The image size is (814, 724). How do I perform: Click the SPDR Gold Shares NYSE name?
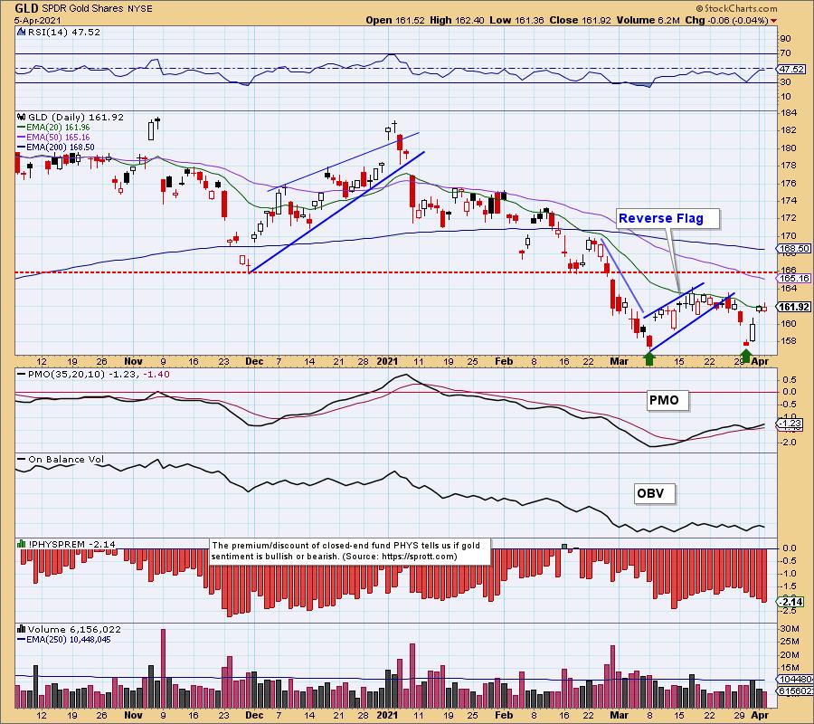[x=97, y=9]
